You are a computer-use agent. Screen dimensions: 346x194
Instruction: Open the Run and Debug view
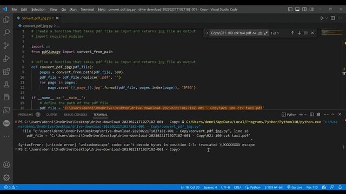click(x=6, y=59)
